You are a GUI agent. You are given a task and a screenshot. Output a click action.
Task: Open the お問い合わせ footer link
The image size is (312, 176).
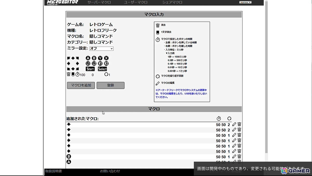pos(110,171)
